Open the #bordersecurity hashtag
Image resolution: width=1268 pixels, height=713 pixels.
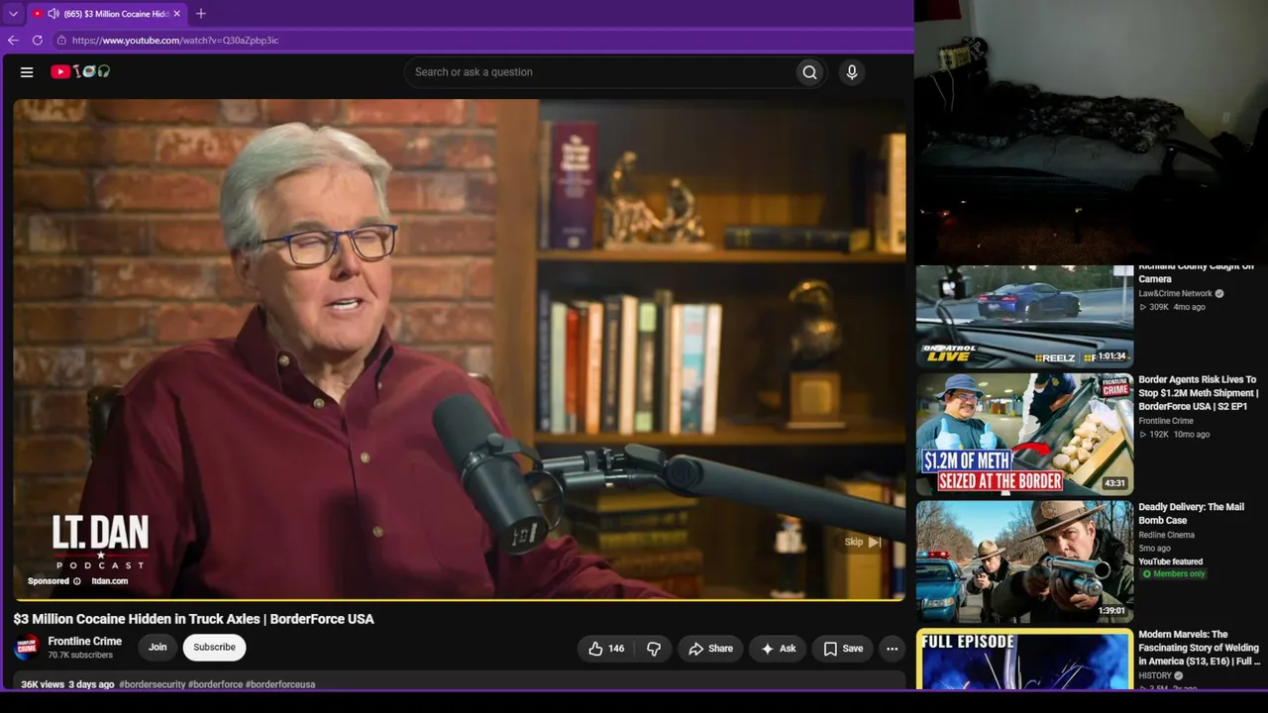pyautogui.click(x=152, y=684)
